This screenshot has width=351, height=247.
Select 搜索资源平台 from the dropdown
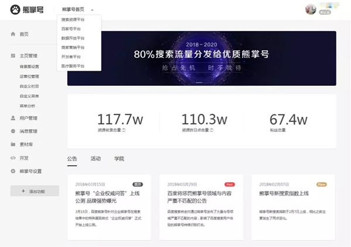pyautogui.click(x=73, y=20)
